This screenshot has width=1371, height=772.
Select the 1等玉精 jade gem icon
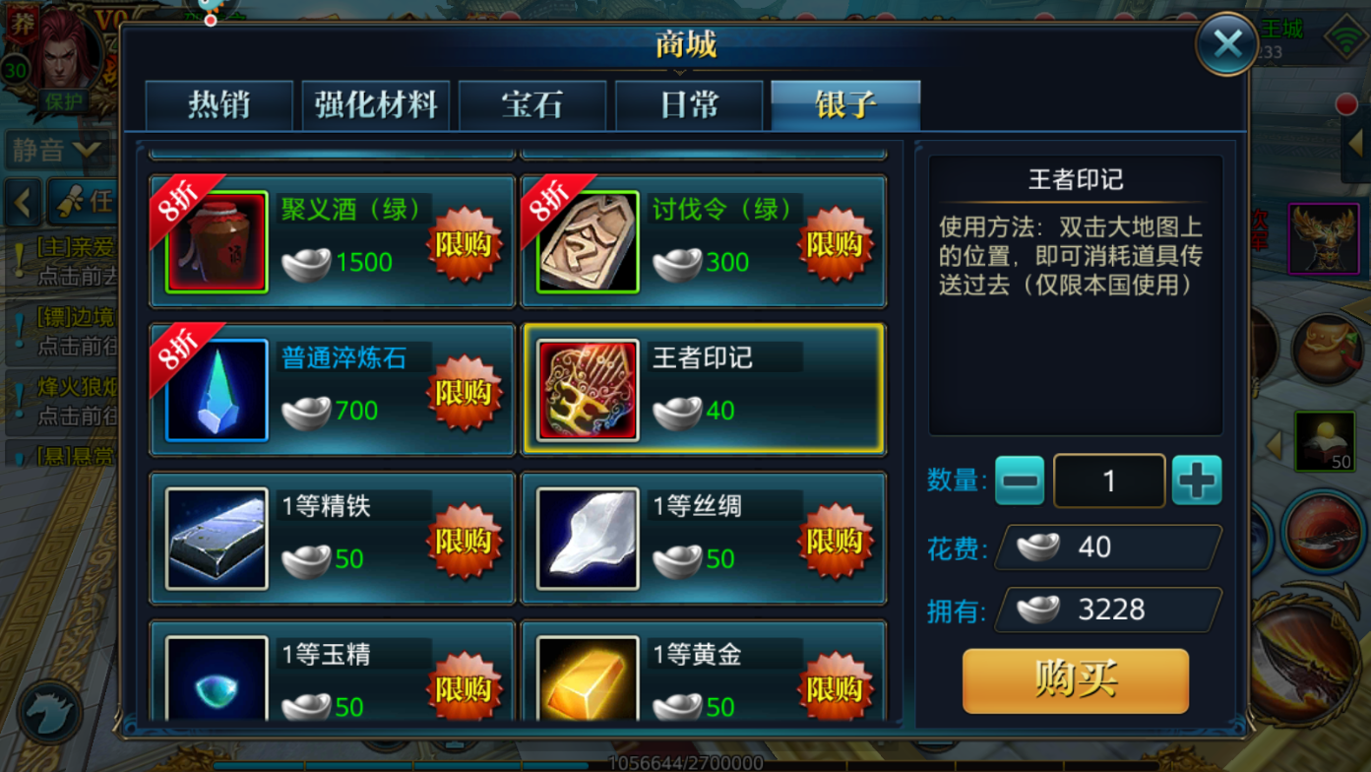[x=218, y=679]
